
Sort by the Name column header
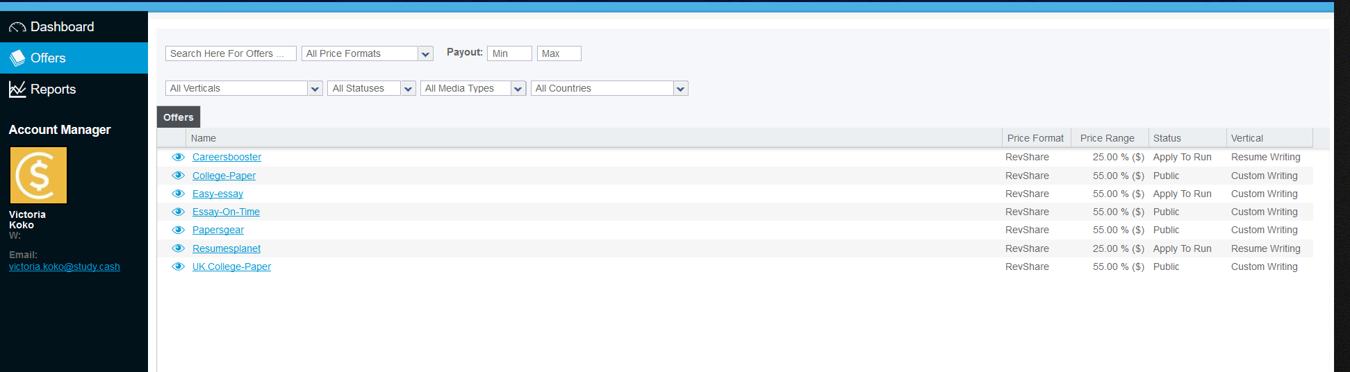point(593,138)
